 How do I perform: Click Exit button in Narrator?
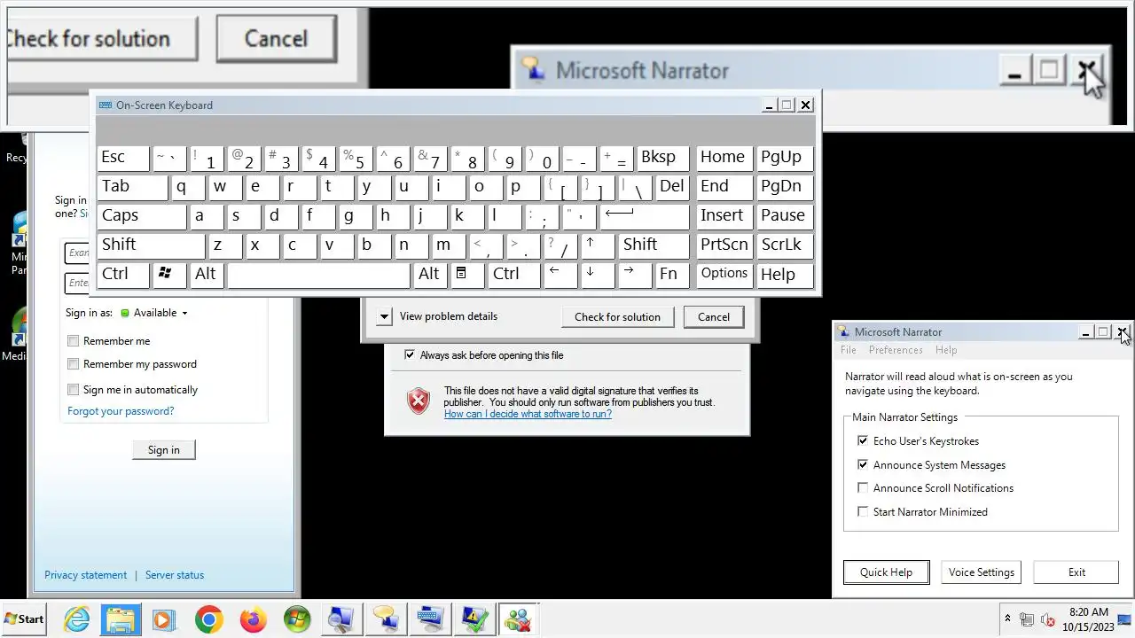[1076, 572]
